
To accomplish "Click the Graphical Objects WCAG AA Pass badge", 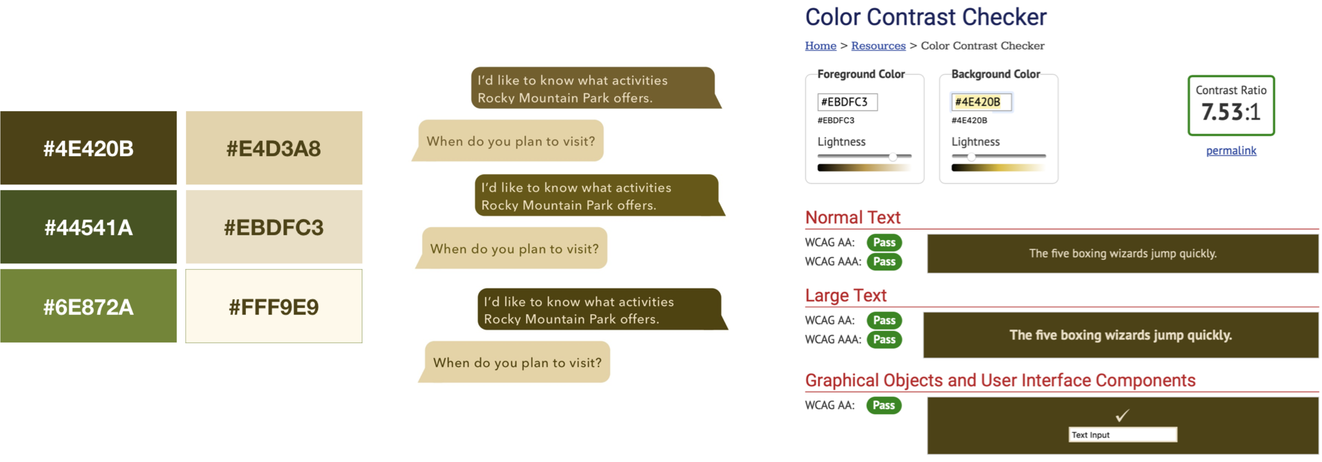I will [x=884, y=405].
